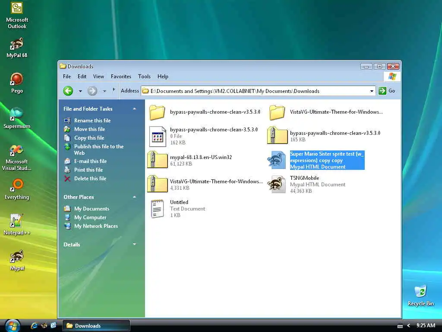Go to My Network Places link
The image size is (442, 332).
[96, 226]
